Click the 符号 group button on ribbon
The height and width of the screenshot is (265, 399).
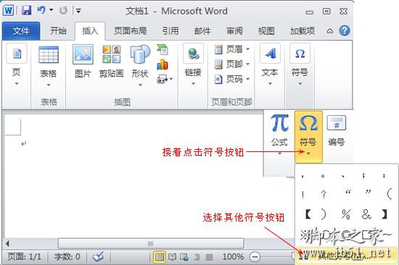tap(300, 65)
